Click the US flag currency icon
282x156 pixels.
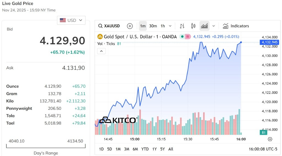63,20
